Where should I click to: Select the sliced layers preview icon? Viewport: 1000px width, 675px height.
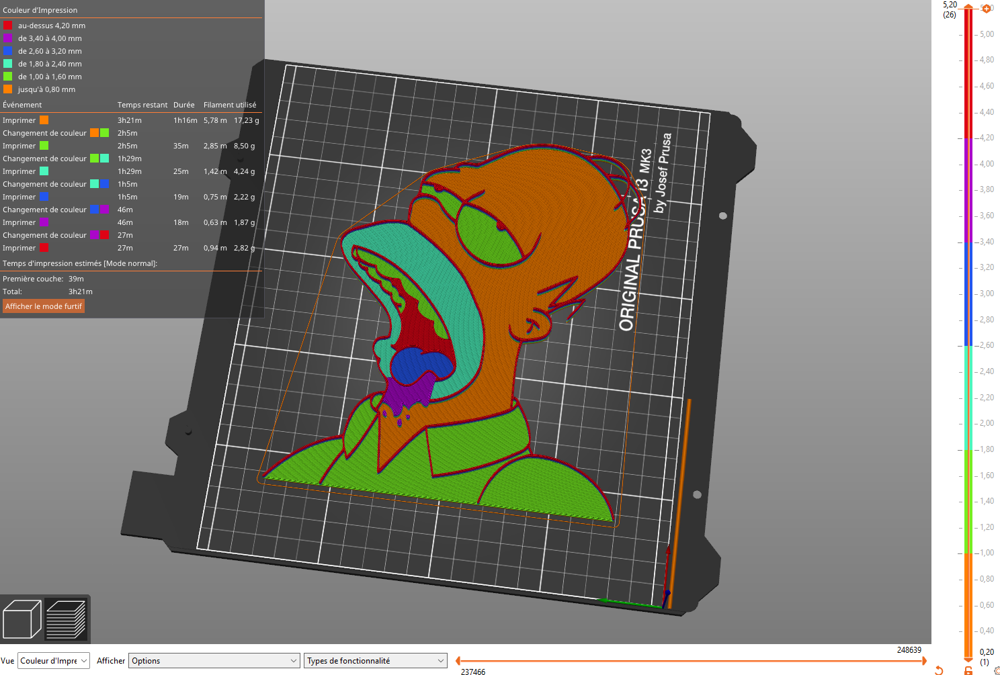[67, 618]
